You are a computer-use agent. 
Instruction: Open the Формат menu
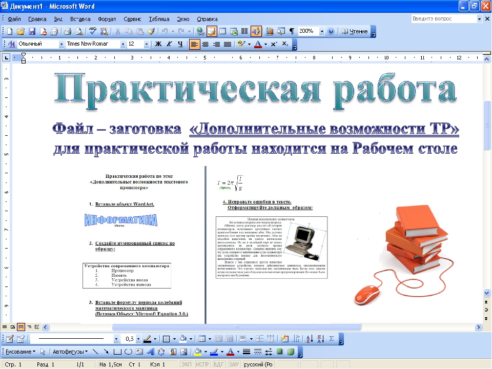(107, 19)
